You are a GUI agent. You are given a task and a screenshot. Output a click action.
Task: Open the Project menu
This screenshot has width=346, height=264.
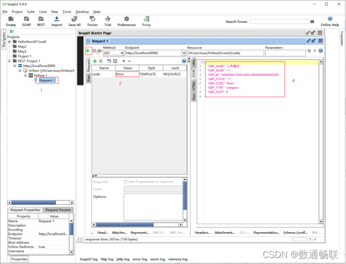click(x=17, y=11)
